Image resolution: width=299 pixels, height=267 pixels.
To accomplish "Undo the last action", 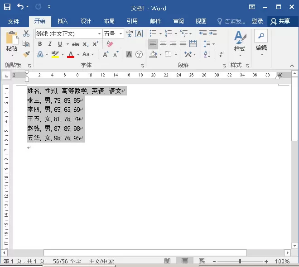I will 20,7.
